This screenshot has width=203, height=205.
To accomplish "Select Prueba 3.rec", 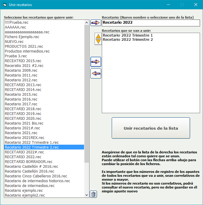I will tap(44, 56).
